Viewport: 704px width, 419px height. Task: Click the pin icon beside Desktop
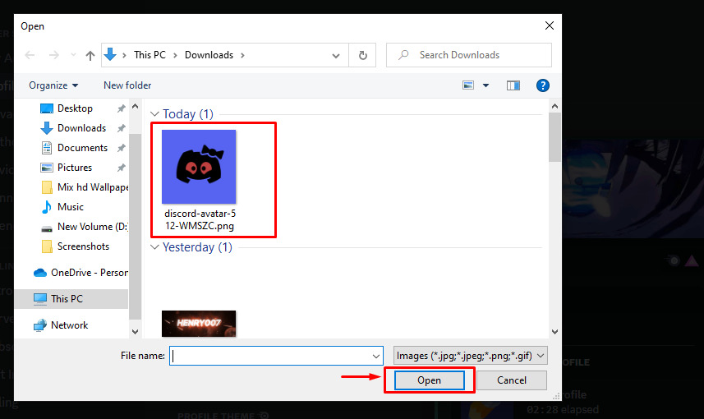tap(122, 108)
